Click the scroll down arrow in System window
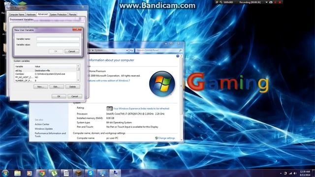The width and height of the screenshot is (315, 177). 182,140
